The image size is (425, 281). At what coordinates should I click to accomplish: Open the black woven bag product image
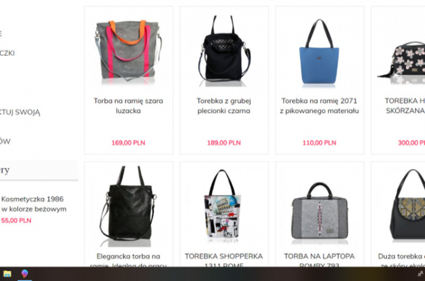coord(224,51)
